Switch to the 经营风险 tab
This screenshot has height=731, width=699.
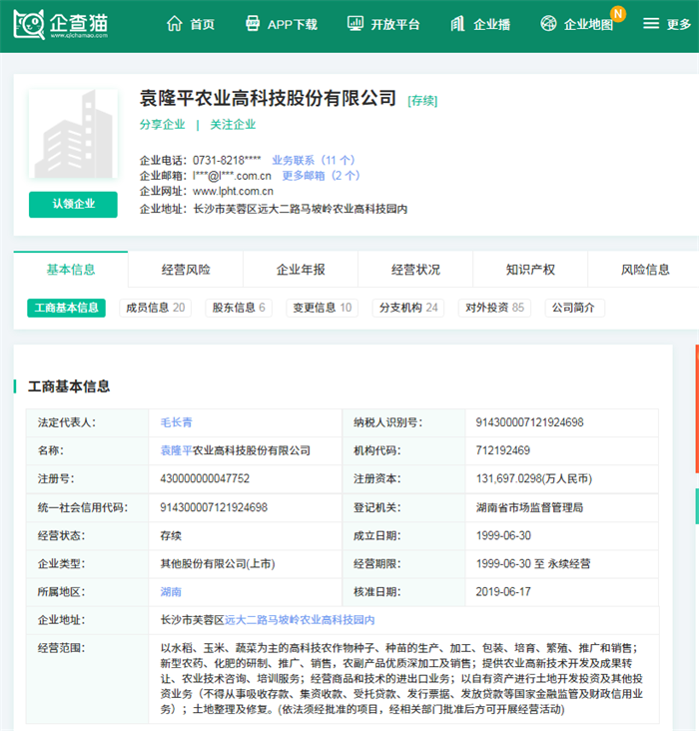(x=186, y=270)
